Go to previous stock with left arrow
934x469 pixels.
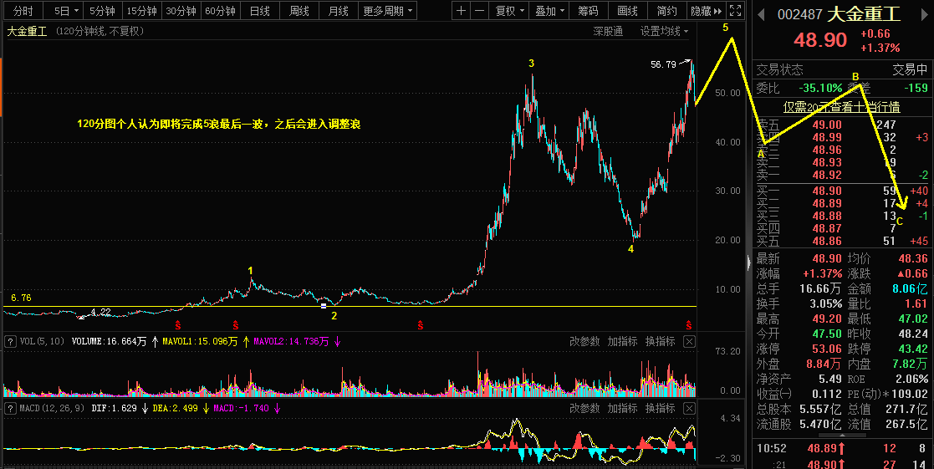point(761,14)
